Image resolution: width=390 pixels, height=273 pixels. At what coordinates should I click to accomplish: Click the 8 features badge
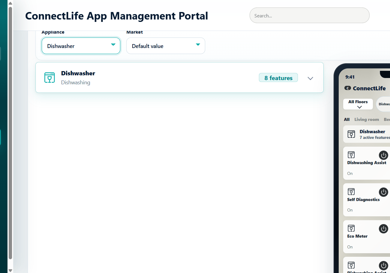278,78
